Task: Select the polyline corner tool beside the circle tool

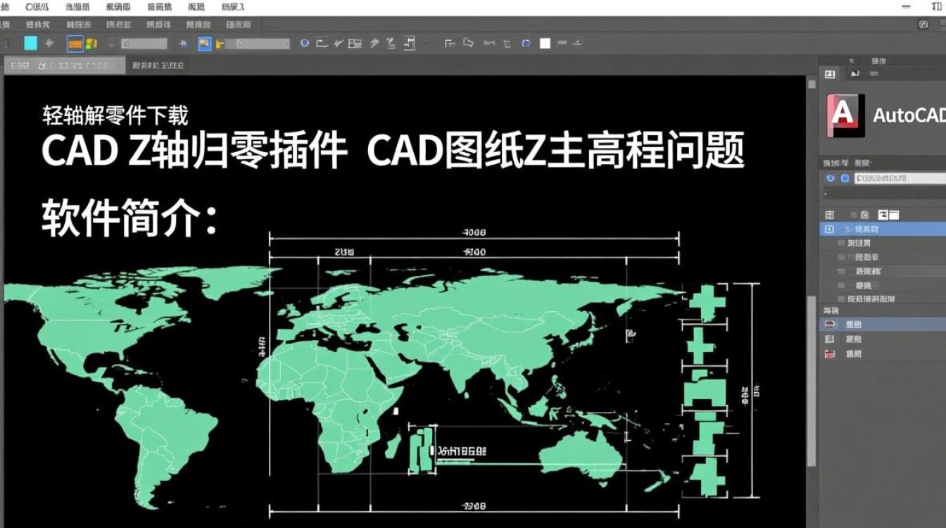Action: point(321,44)
